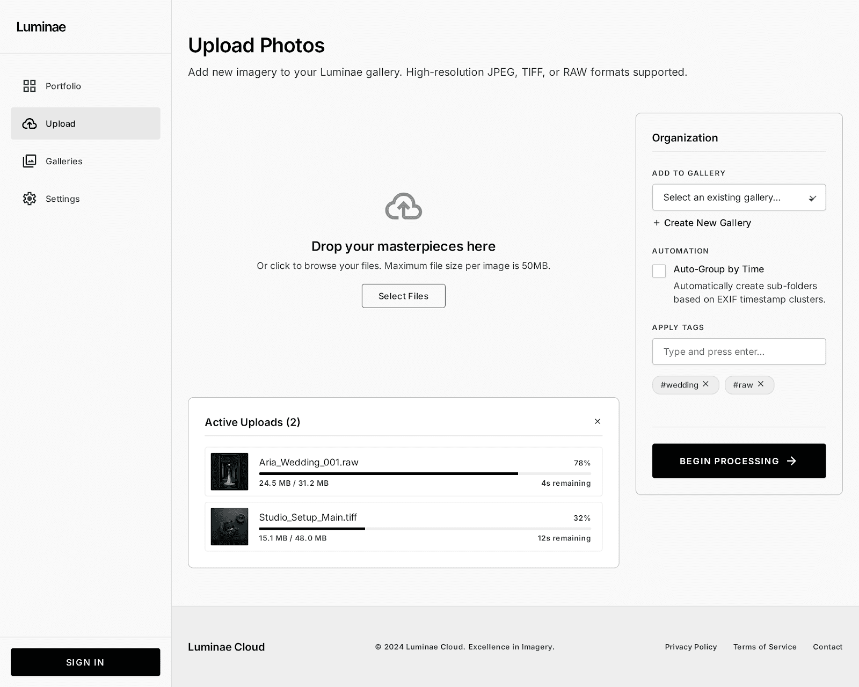This screenshot has height=687, width=859.
Task: Click the Apply Tags input field
Action: (x=739, y=352)
